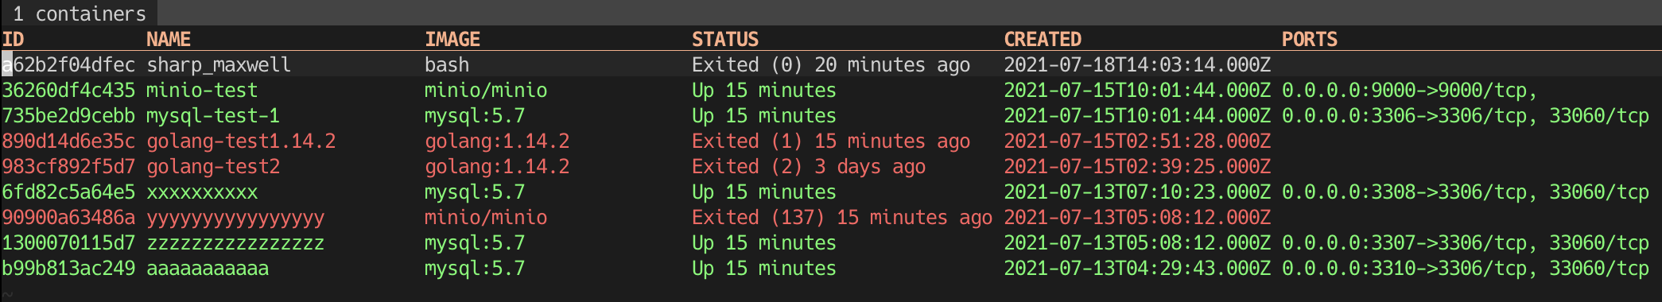Select the mysql-test-1 container name
Viewport: 1662px width, 302px height.
[213, 115]
